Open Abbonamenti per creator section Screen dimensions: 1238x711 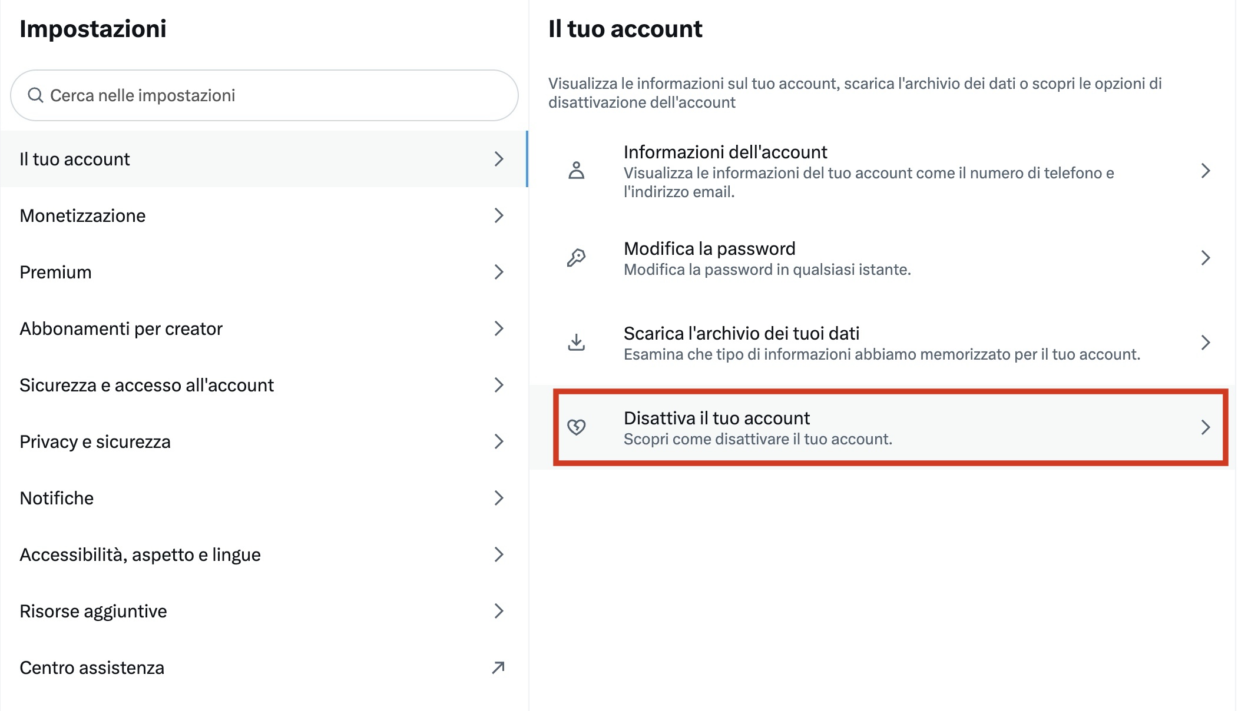[121, 328]
